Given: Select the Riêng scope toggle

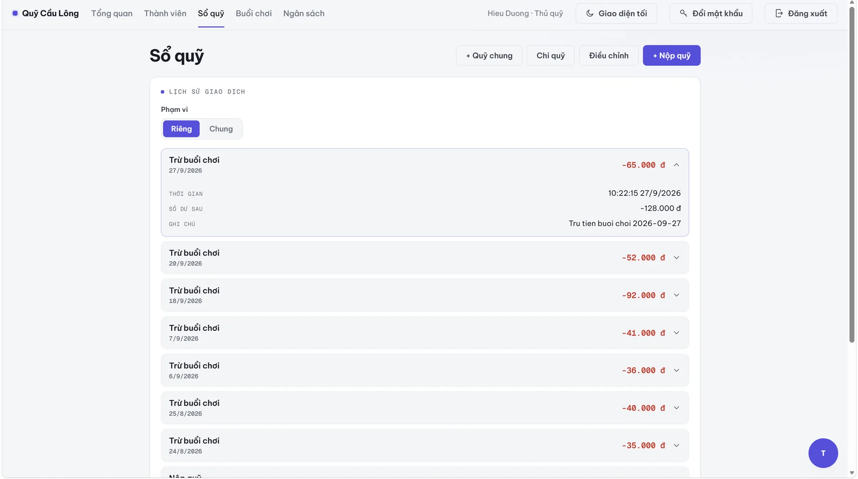Looking at the screenshot, I should (x=181, y=129).
